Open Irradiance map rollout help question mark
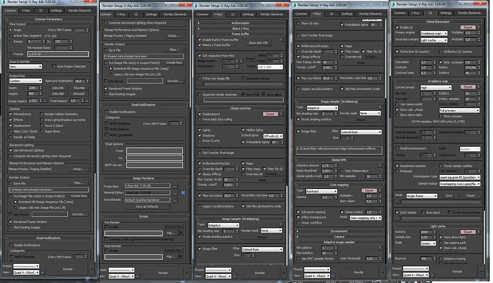Image resolution: width=493 pixels, height=283 pixels. coord(478,87)
